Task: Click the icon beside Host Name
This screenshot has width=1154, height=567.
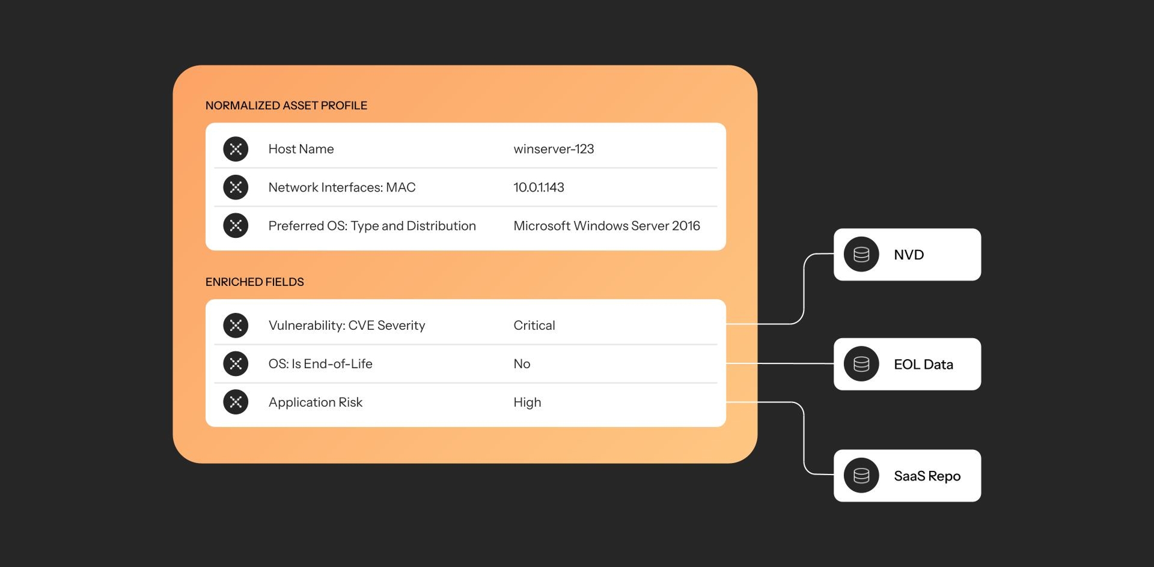Action: tap(236, 149)
